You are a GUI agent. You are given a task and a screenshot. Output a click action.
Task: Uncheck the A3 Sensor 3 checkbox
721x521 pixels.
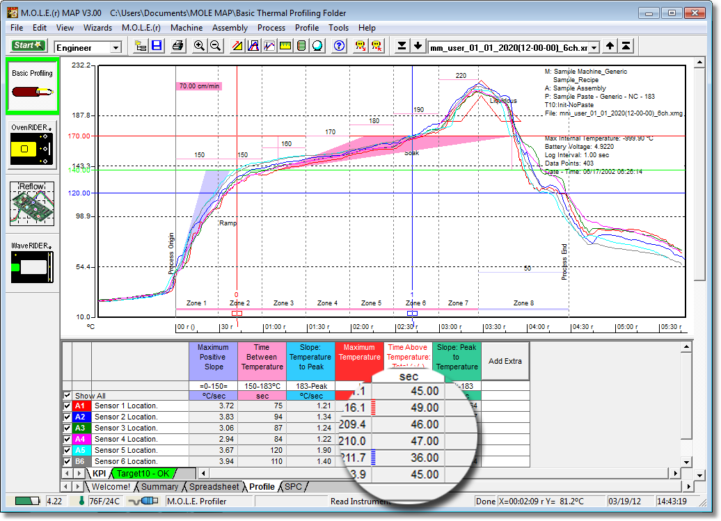(67, 428)
